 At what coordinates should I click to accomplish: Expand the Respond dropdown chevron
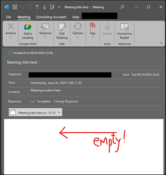[x=45, y=37]
